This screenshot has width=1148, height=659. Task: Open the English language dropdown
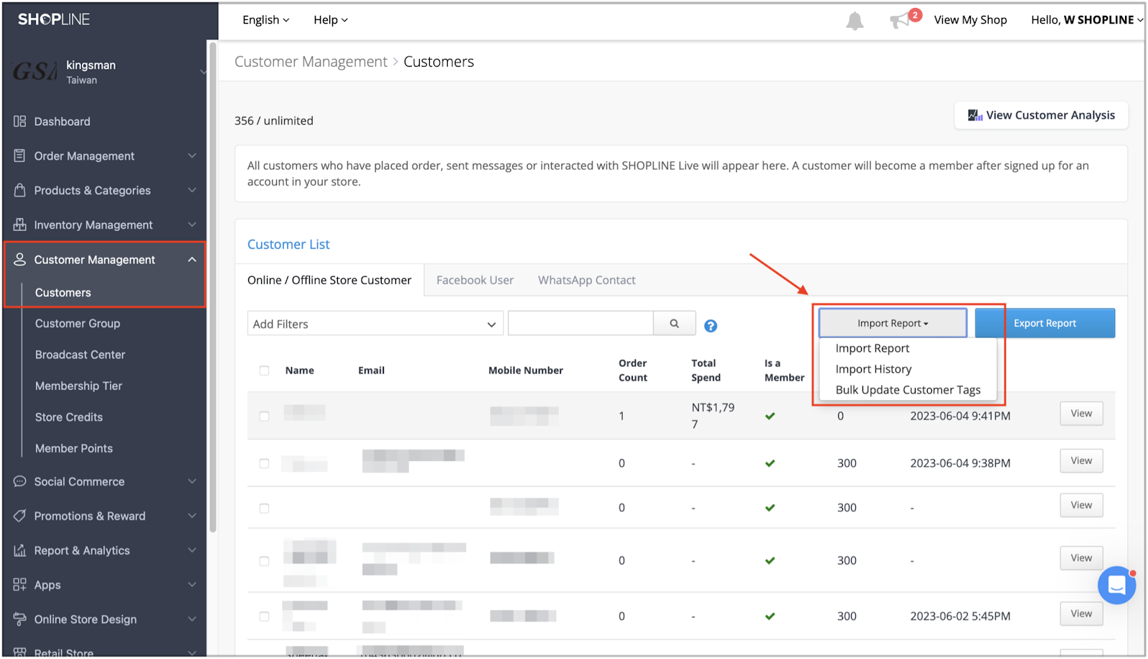click(265, 20)
